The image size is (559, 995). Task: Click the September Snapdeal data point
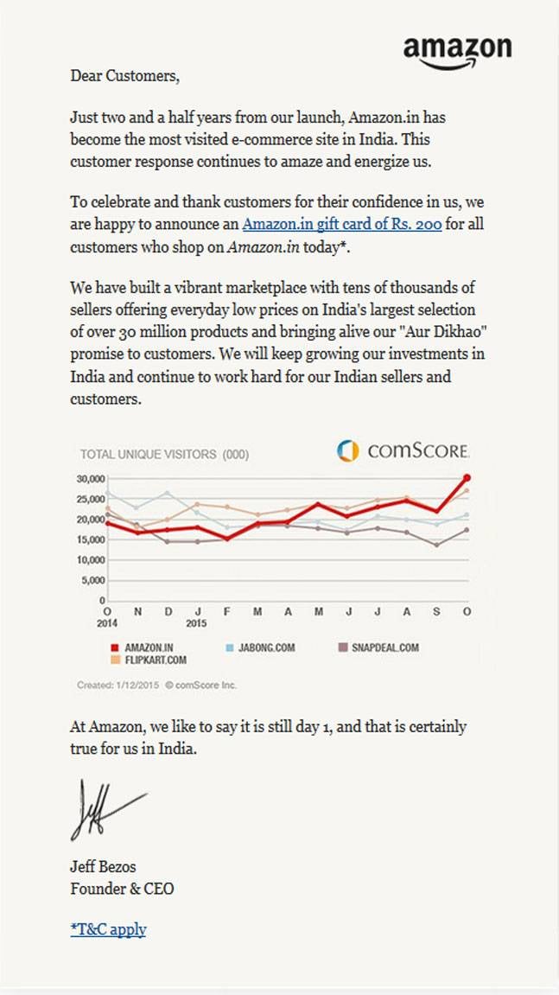tap(436, 545)
